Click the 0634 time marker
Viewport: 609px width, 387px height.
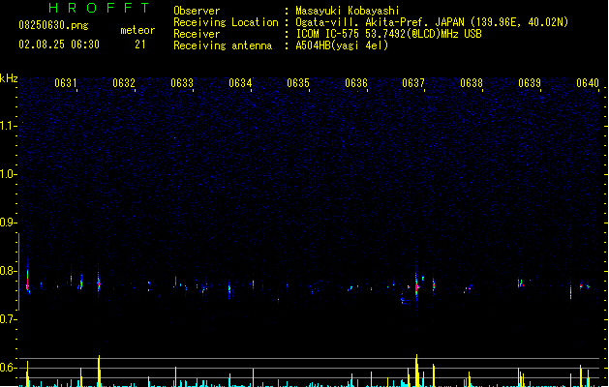240,83
